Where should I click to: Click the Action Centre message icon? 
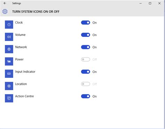pyautogui.click(x=9, y=98)
